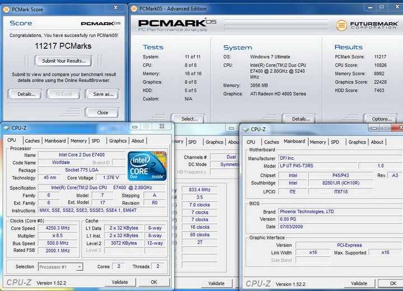Viewport: 403px width, 291px height.
Task: Click the Code Name Wolfdale field
Action: coord(61,162)
